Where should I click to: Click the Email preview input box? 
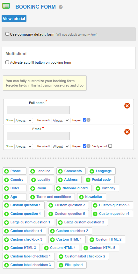click(x=38, y=136)
